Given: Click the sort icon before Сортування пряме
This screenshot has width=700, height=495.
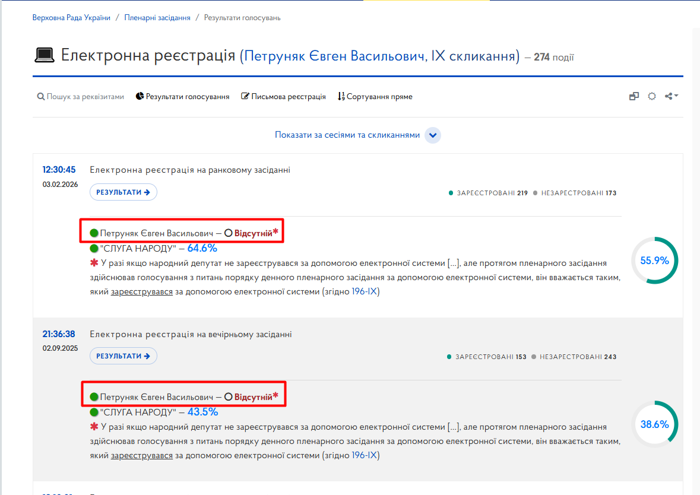Looking at the screenshot, I should pos(341,96).
